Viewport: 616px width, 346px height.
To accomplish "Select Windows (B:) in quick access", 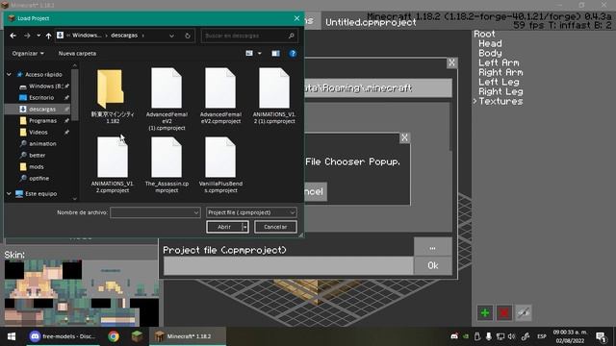I will click(x=44, y=86).
